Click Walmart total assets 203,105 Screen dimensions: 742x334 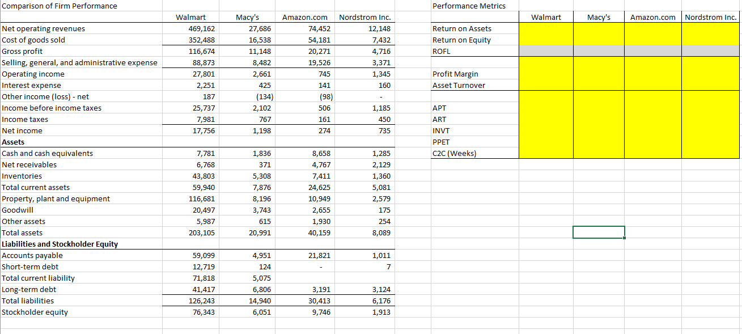(201, 232)
